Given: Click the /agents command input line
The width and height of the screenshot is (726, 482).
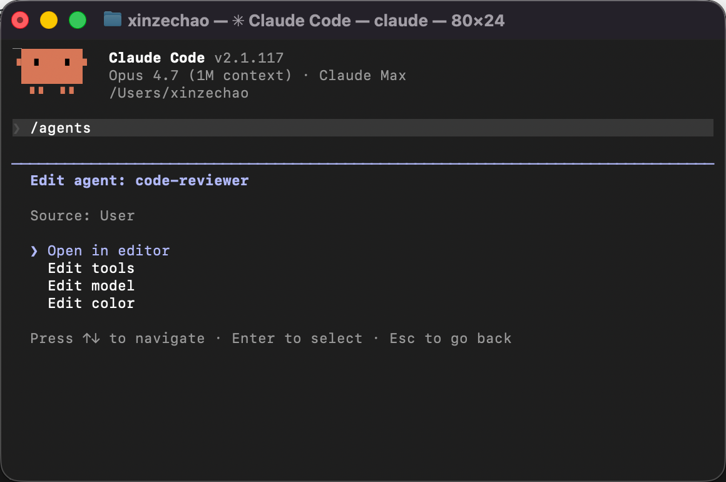Looking at the screenshot, I should [363, 128].
